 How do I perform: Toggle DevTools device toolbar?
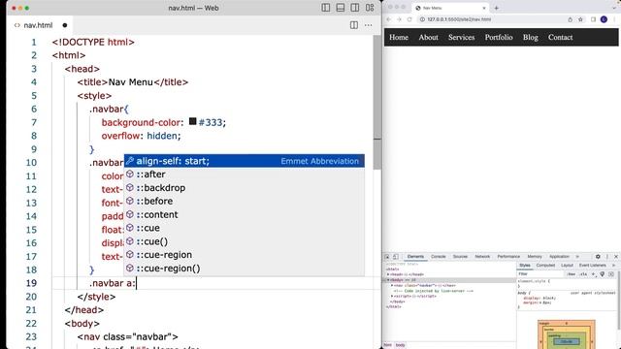tap(396, 256)
